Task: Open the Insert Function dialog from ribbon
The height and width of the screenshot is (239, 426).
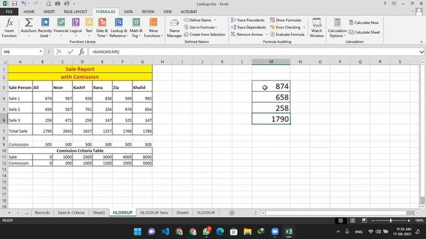Action: pyautogui.click(x=9, y=28)
